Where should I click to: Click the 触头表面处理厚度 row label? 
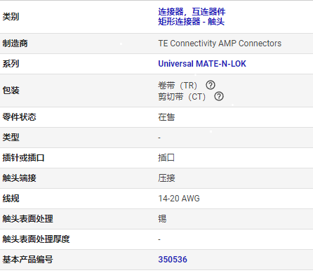pyautogui.click(x=36, y=239)
